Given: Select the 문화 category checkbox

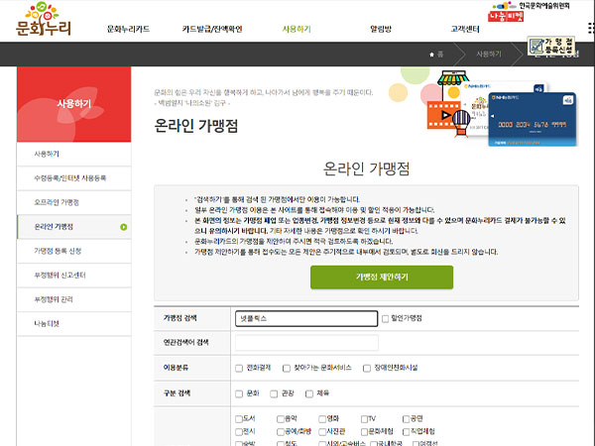Looking at the screenshot, I should [x=239, y=393].
